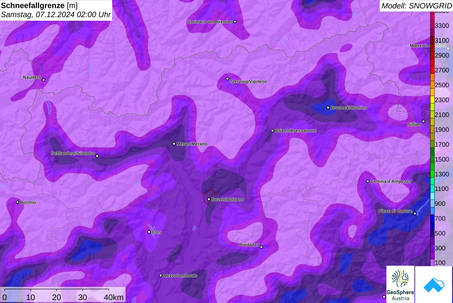The image size is (453, 303).
Task: Click the Predazzo location dot
Action: tap(261, 247)
